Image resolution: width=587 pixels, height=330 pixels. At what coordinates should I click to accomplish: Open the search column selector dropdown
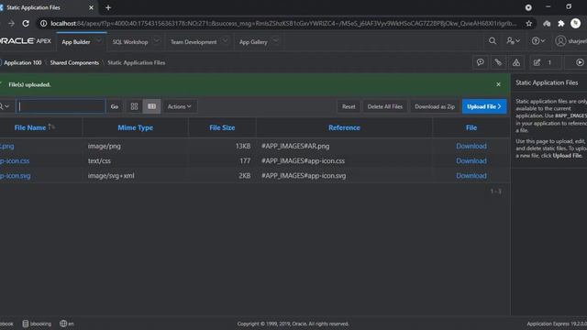point(5,106)
